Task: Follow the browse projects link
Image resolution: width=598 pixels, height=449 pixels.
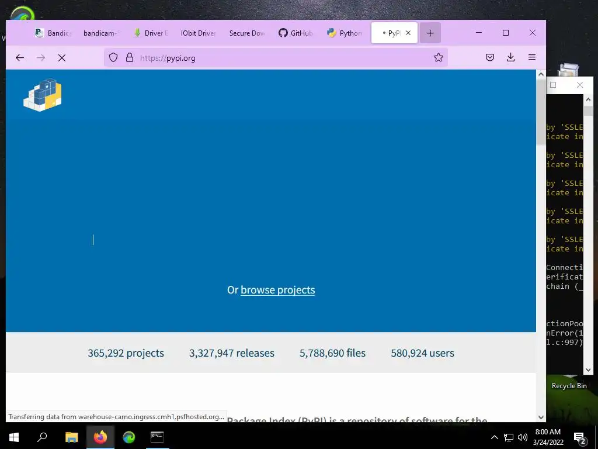Action: pyautogui.click(x=277, y=290)
